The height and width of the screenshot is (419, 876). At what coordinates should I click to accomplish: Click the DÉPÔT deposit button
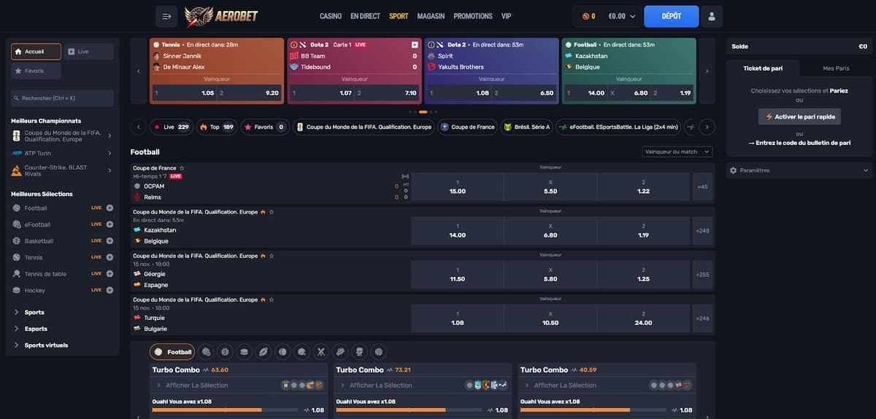[x=672, y=16]
